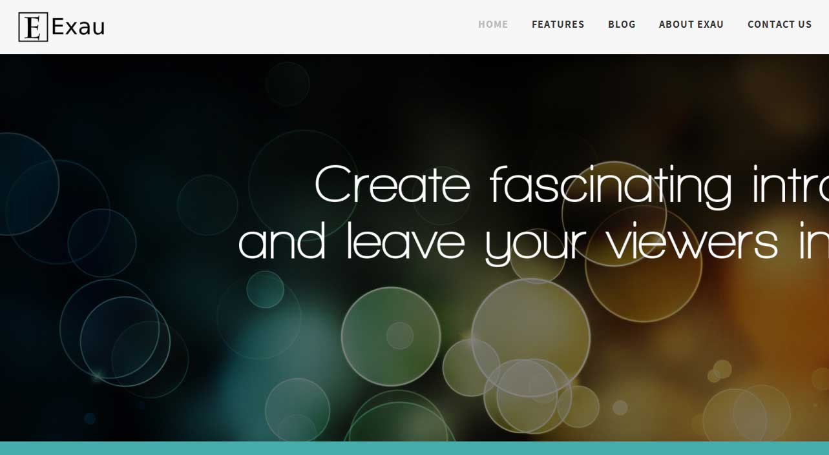The width and height of the screenshot is (829, 455).
Task: Click the word "and" starting second line
Action: 282,240
